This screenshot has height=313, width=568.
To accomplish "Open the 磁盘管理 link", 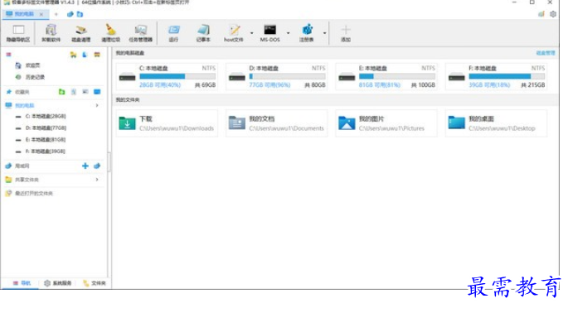I will click(545, 53).
